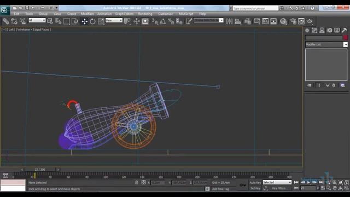Switch to Display command panel tab
The image size is (350, 197).
pyautogui.click(x=337, y=31)
